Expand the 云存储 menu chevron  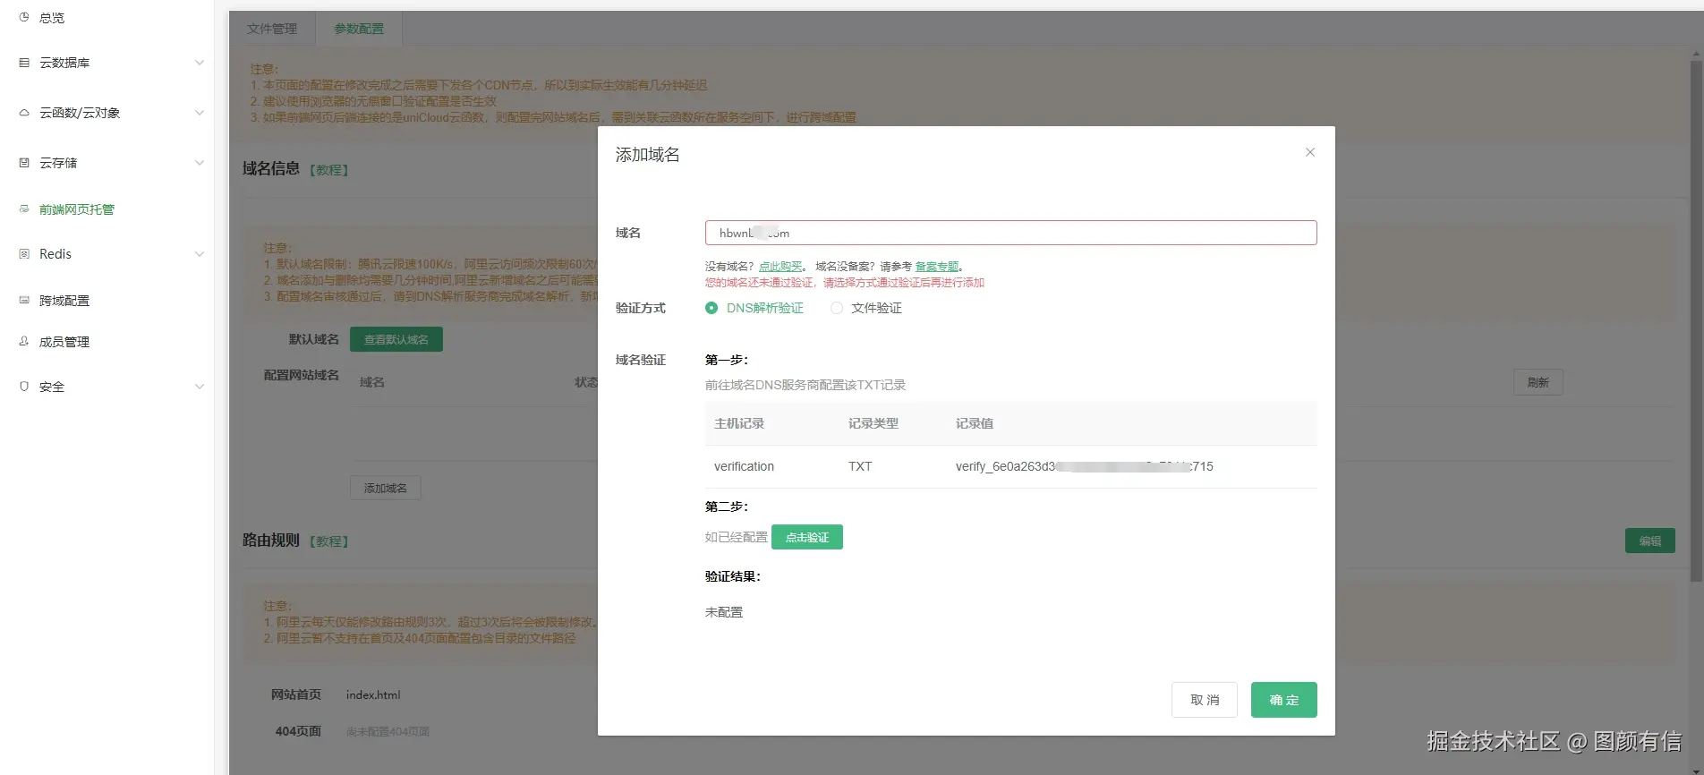tap(200, 163)
